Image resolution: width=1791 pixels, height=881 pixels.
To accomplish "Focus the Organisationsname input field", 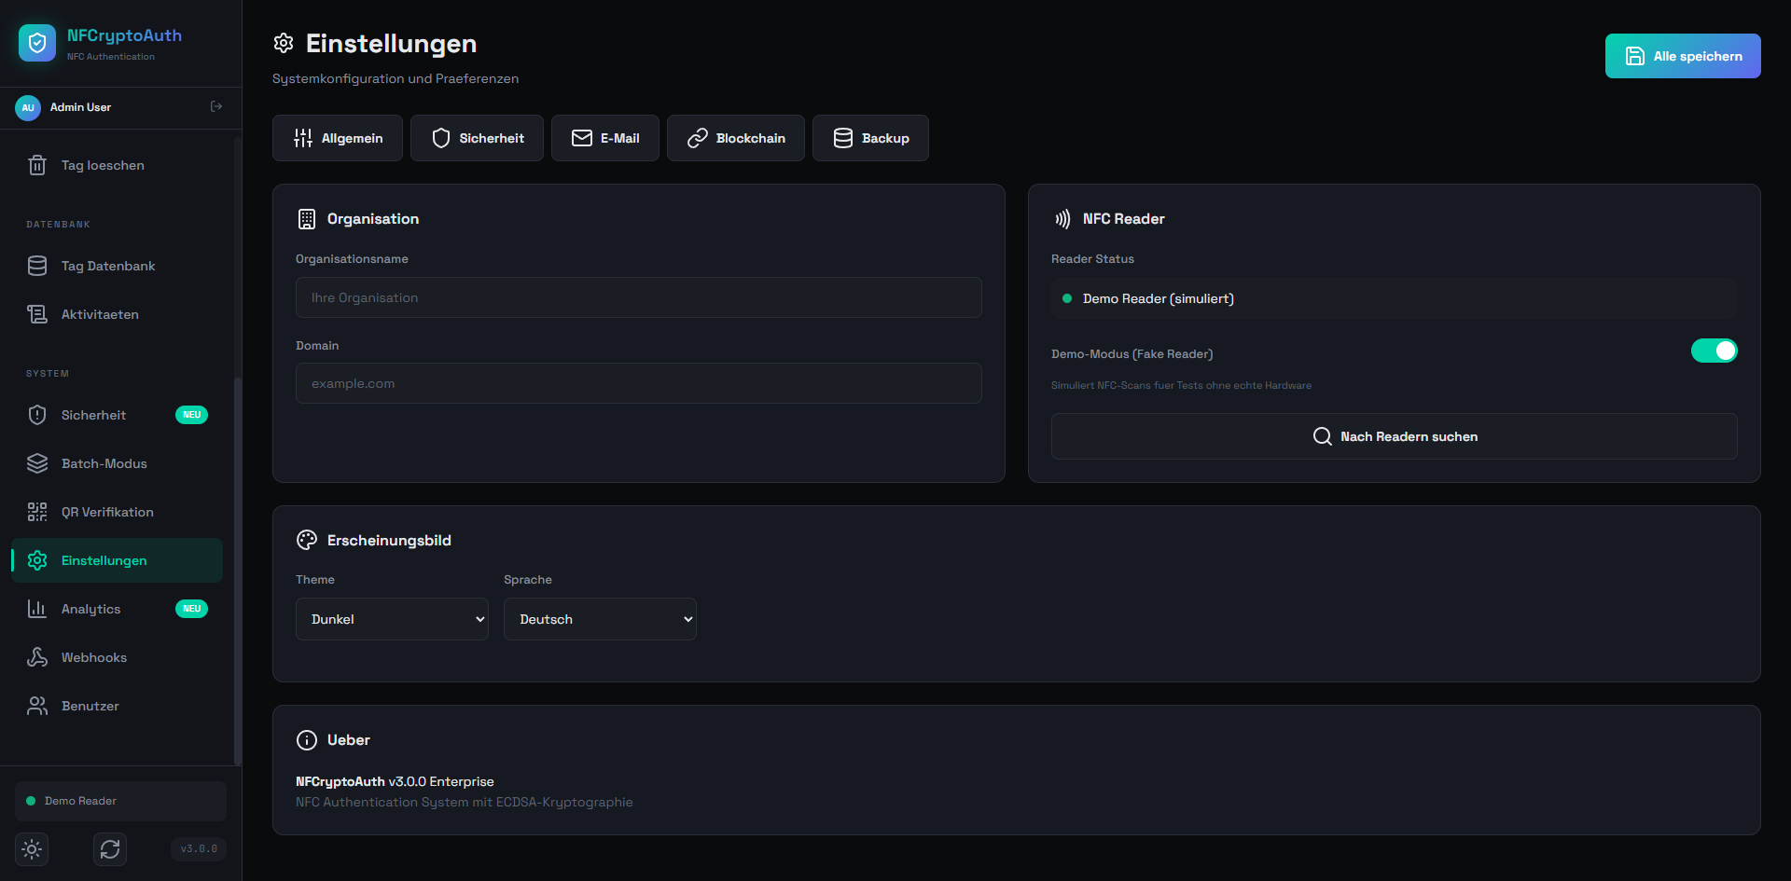I will coord(638,297).
